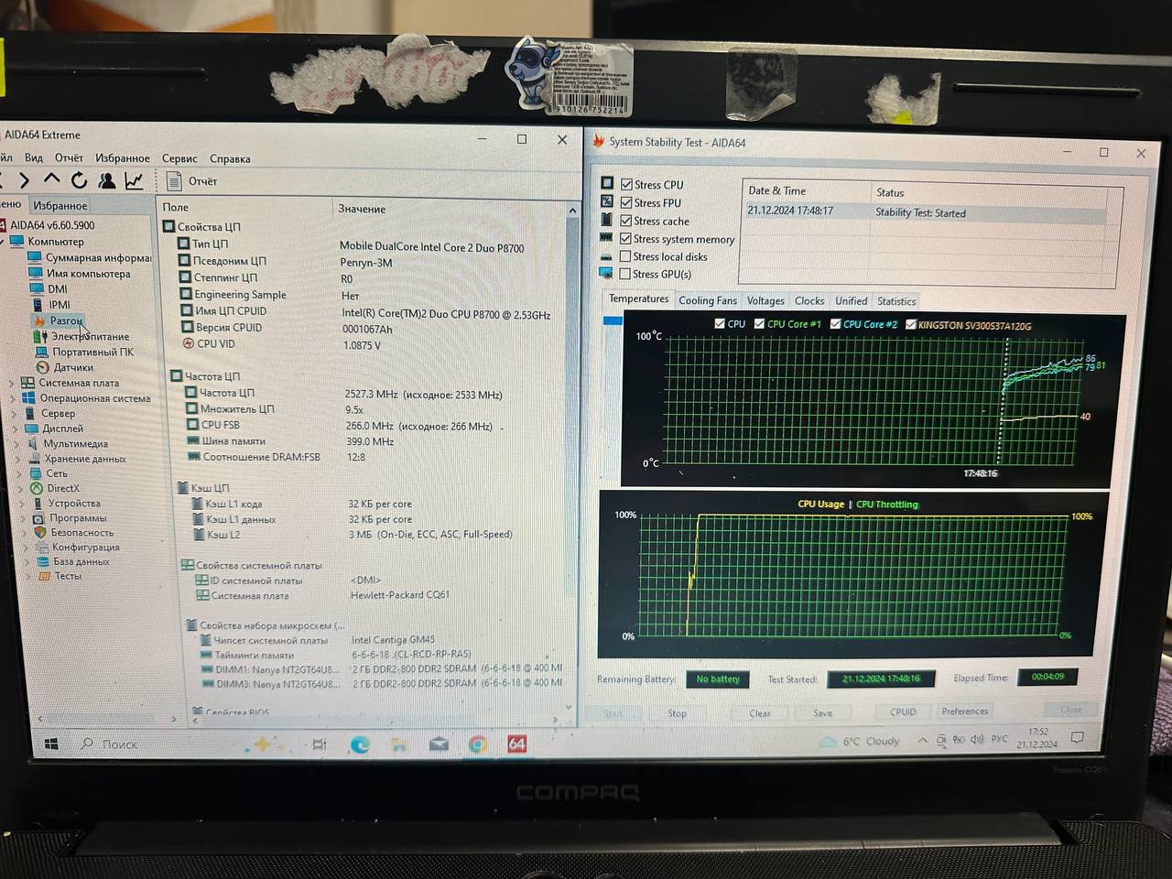
Task: Click the refresh icon in AIDA64 toolbar
Action: click(x=79, y=181)
